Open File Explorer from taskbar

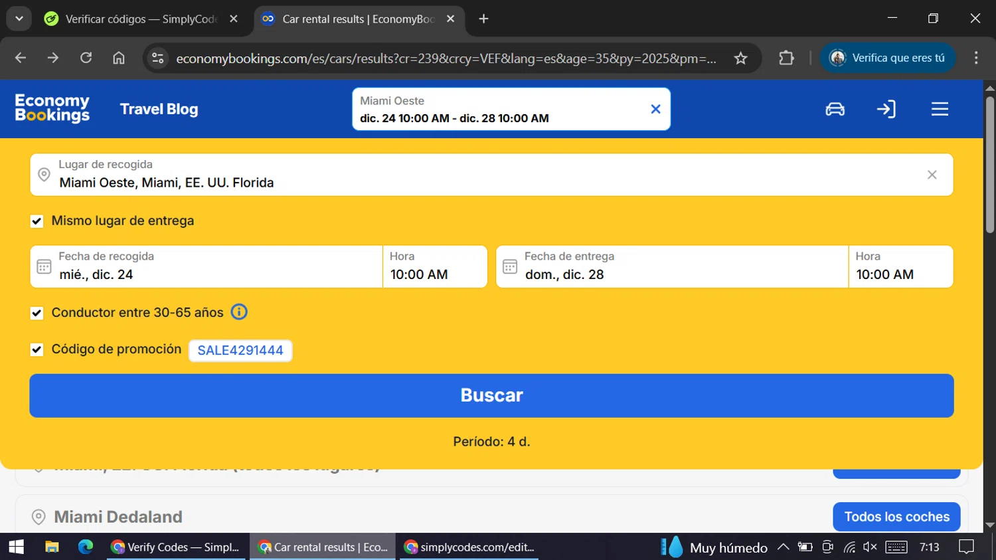[52, 547]
